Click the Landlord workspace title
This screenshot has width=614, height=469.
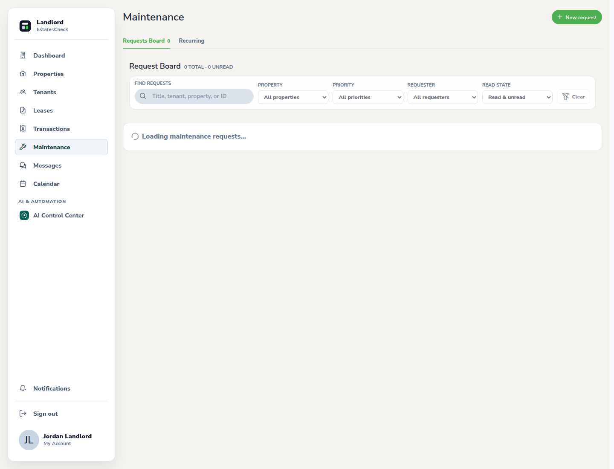point(50,22)
